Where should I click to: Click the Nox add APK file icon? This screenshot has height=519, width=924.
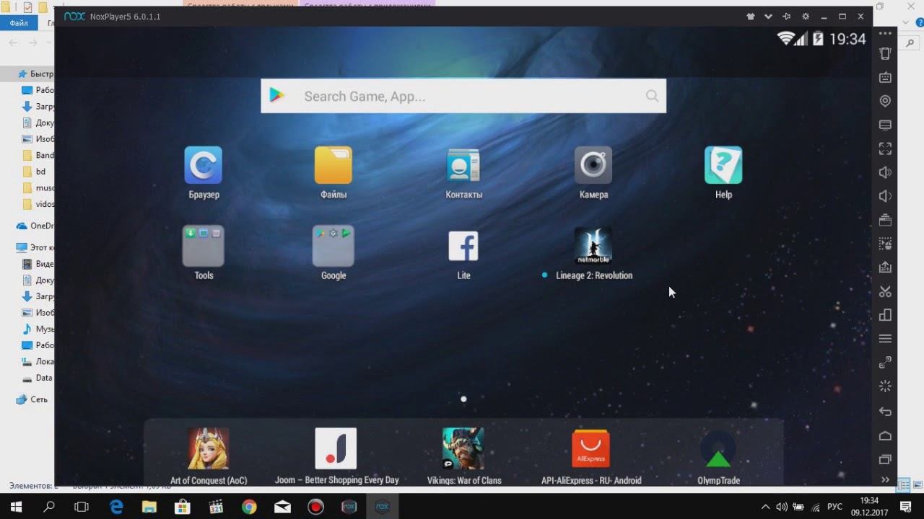pyautogui.click(x=885, y=267)
